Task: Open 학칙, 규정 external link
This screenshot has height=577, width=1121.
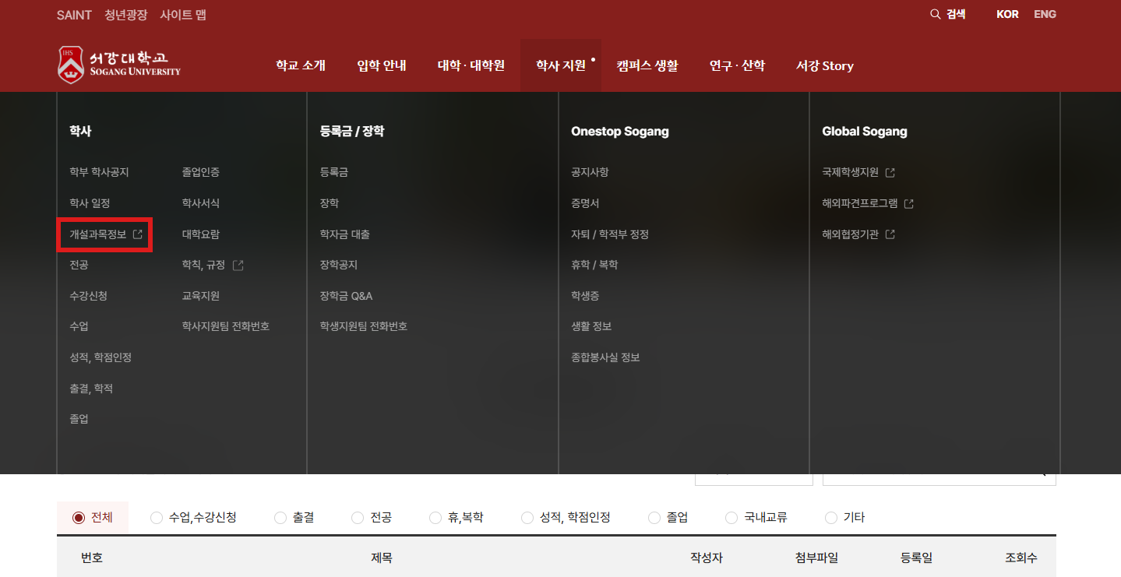Action: coord(212,266)
